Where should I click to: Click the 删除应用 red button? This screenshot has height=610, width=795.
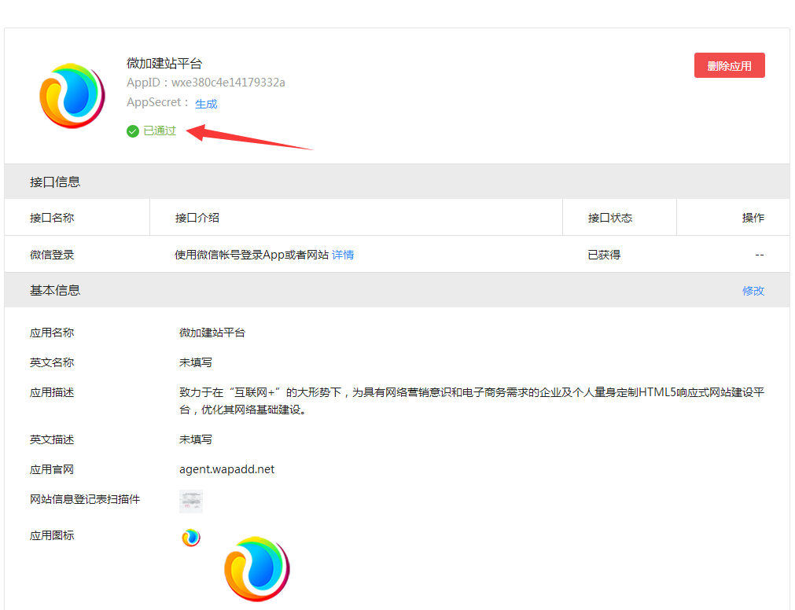click(729, 66)
